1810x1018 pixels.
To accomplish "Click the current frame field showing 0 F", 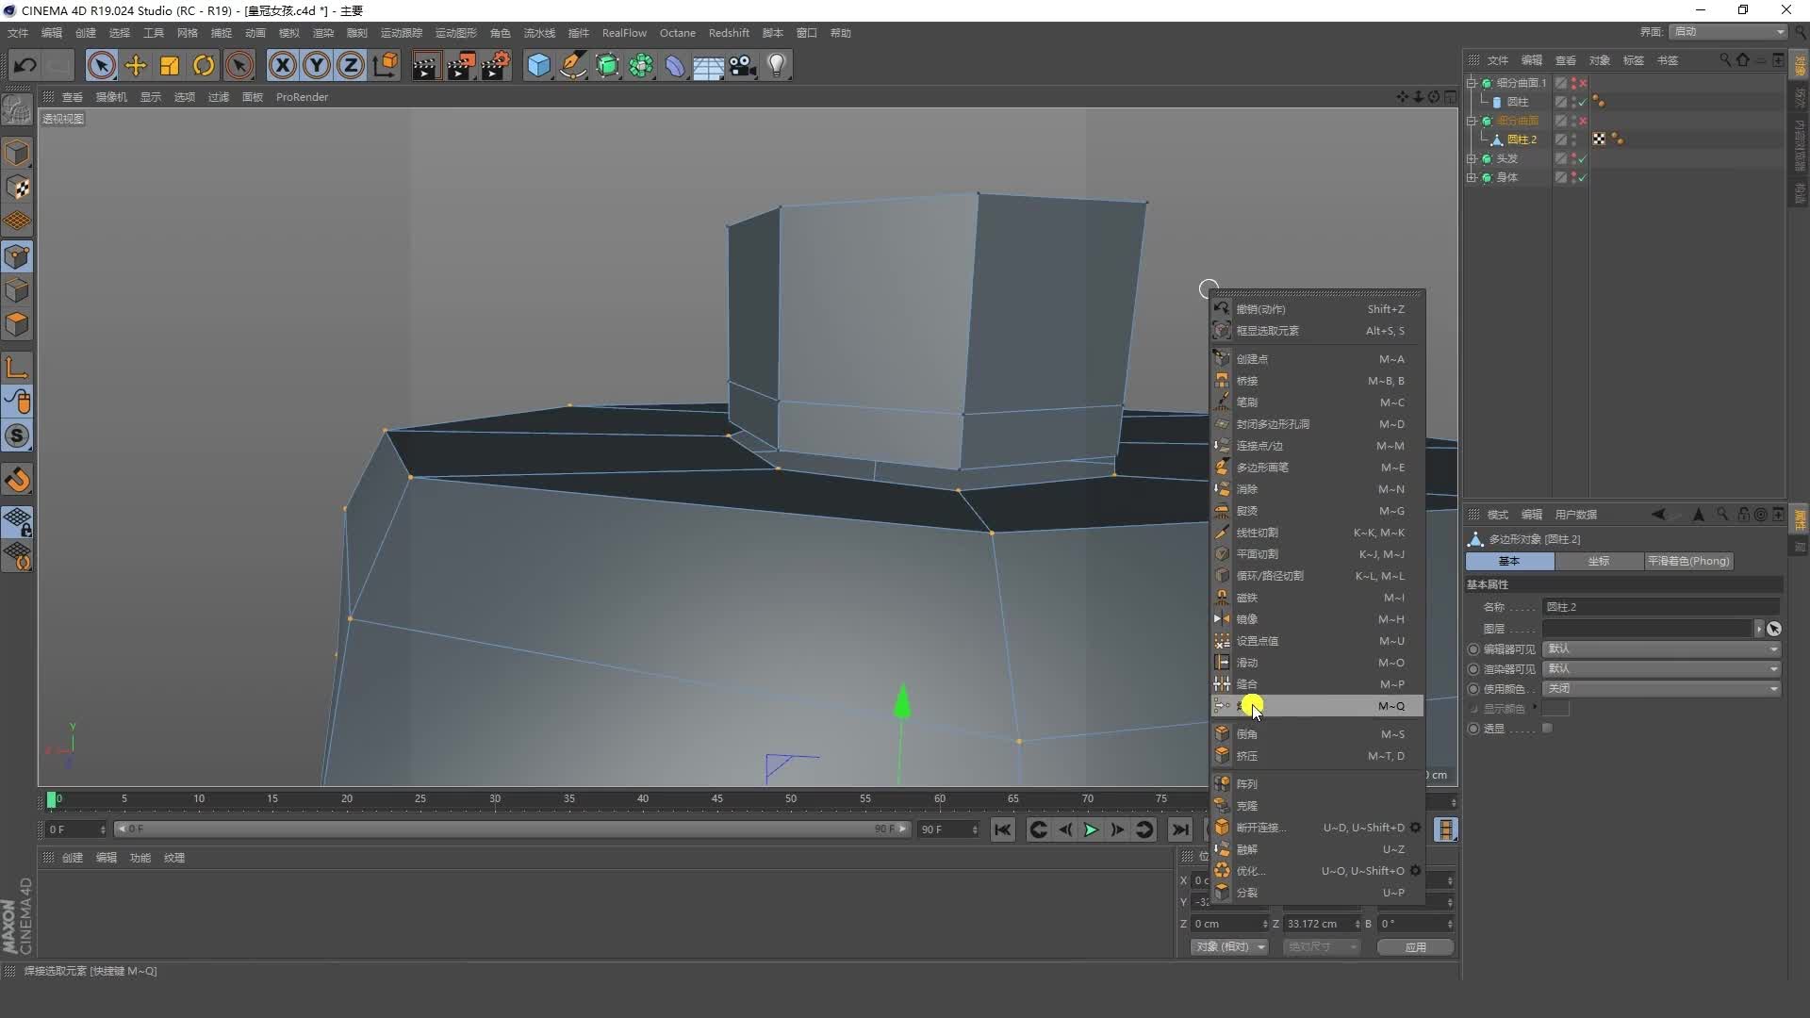I will [x=76, y=829].
